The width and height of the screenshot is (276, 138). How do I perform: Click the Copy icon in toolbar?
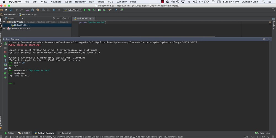pos(32,10)
